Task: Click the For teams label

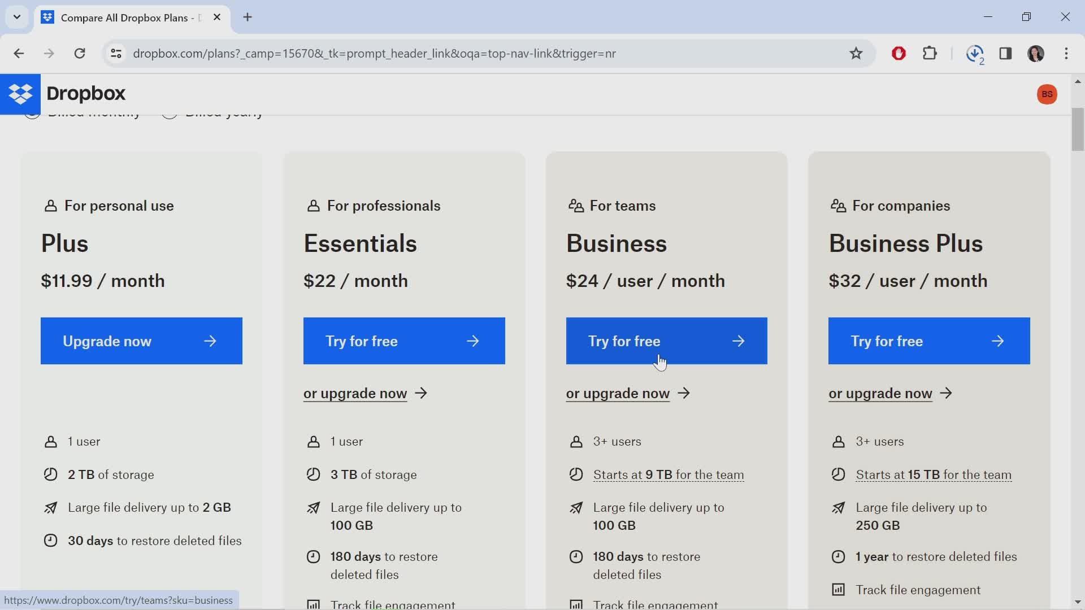Action: coord(623,206)
